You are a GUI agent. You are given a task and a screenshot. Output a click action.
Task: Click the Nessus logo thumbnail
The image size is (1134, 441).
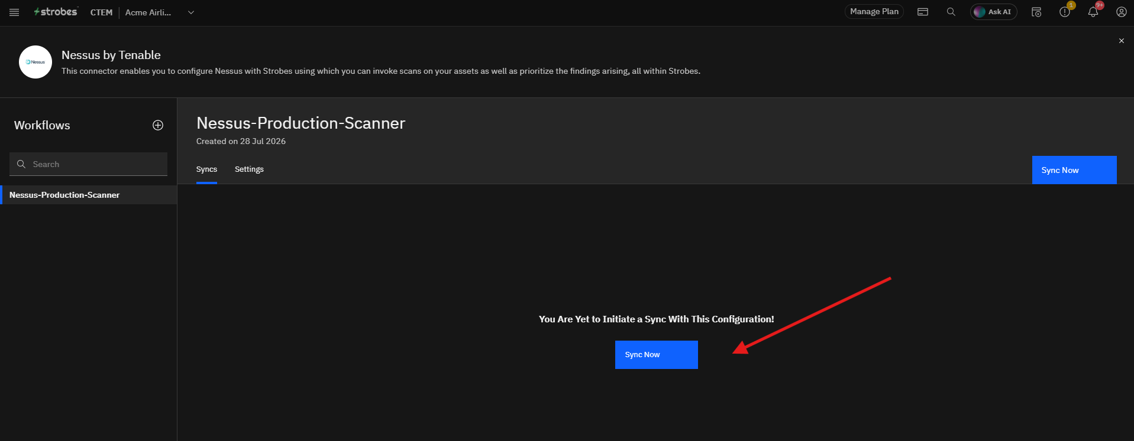click(x=35, y=62)
